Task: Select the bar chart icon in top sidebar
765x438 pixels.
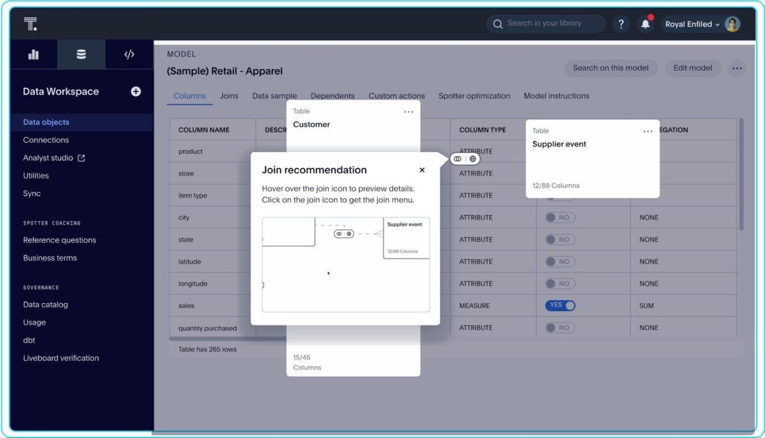Action: pyautogui.click(x=33, y=54)
